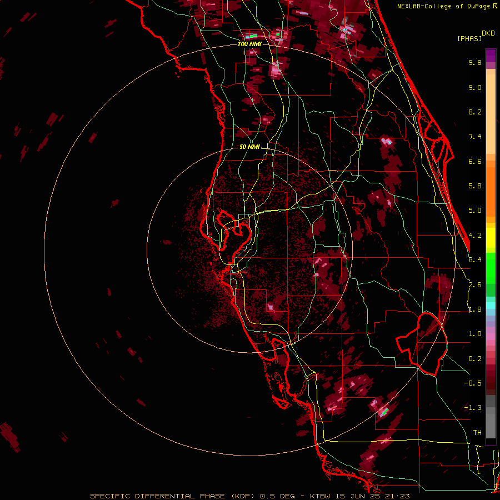Click the bright yellow color scale segment

pos(491,238)
